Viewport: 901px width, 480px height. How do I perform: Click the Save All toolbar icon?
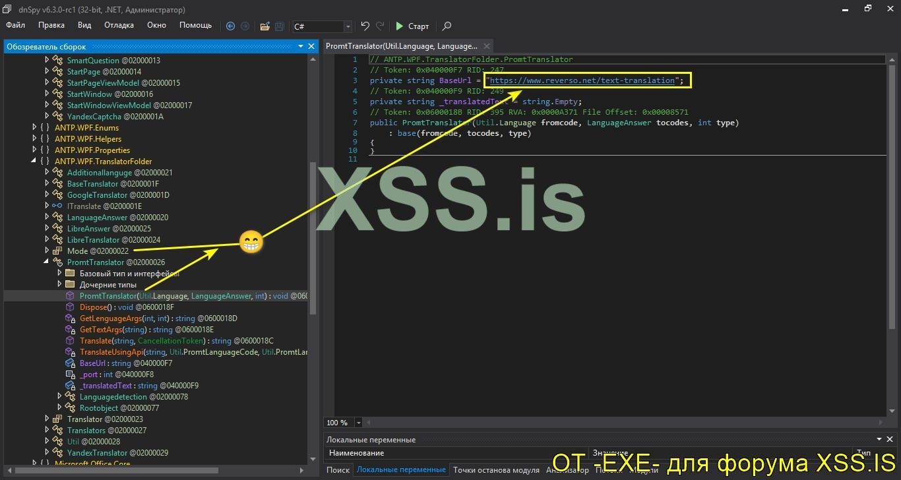[x=280, y=26]
